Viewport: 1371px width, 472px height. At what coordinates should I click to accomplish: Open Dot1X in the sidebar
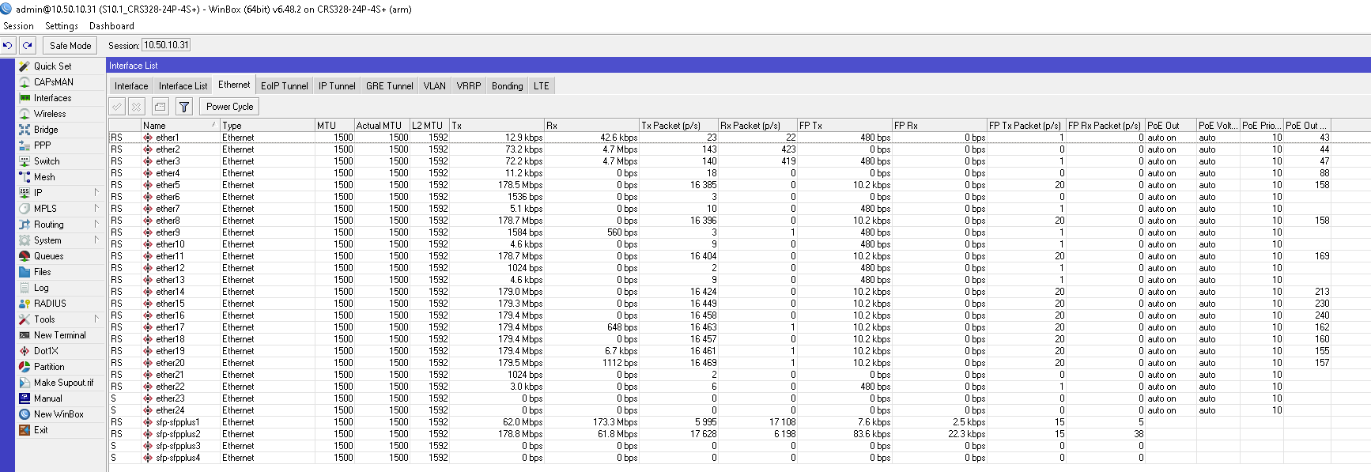point(46,351)
